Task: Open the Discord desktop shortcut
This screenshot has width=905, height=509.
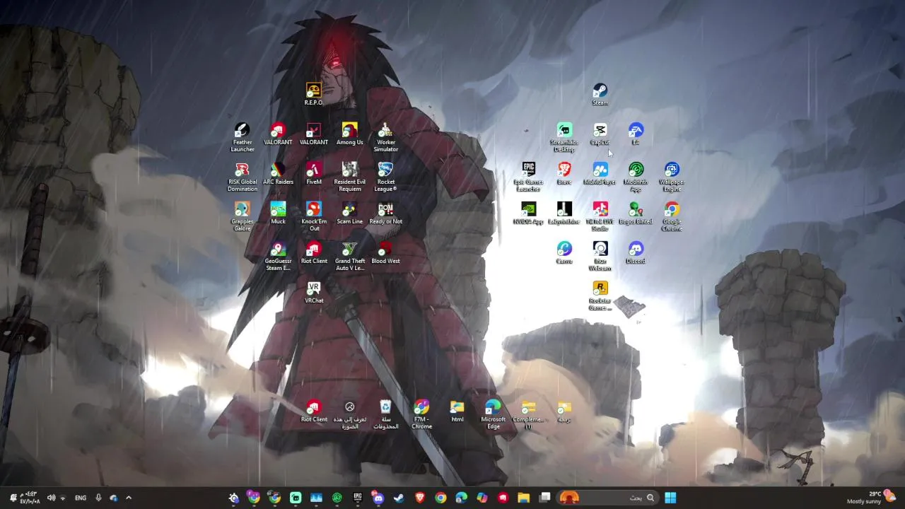Action: (x=636, y=252)
